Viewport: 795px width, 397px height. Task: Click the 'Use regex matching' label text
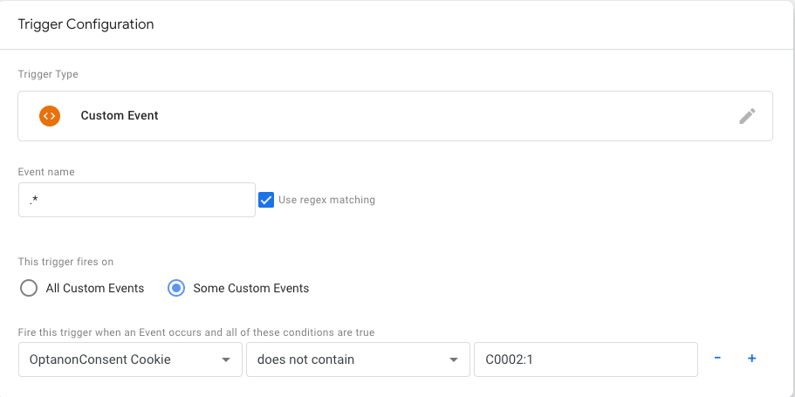[x=326, y=200]
